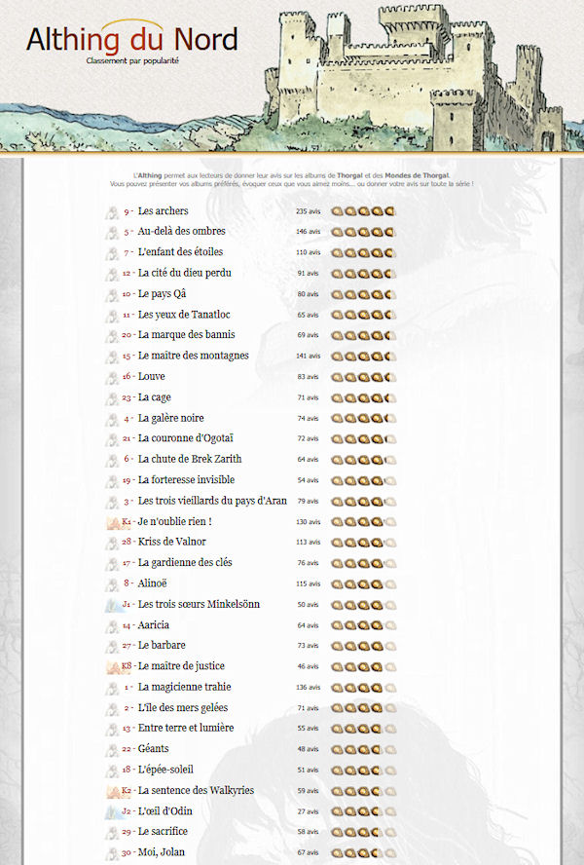Screen dimensions: 584x865
Task: Click the rating shields for Moi, Jolan
Action: [x=363, y=853]
